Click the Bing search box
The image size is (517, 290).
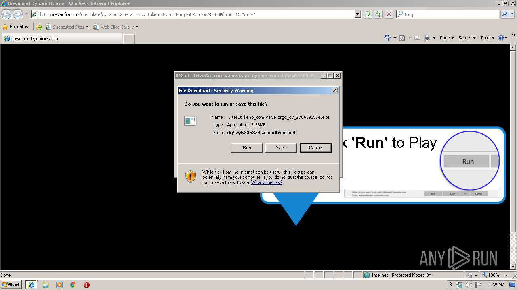pyautogui.click(x=448, y=14)
